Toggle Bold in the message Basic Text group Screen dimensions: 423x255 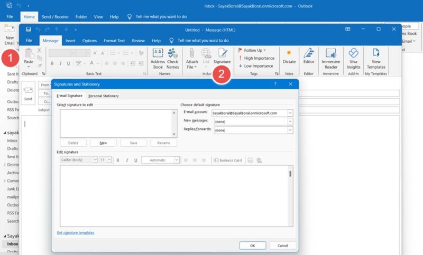(x=52, y=63)
